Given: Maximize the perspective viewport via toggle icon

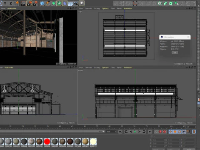Looking at the screenshot, I should tap(76, 8).
